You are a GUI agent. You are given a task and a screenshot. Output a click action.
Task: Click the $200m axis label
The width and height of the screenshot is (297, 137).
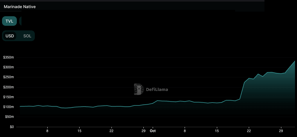(8, 87)
